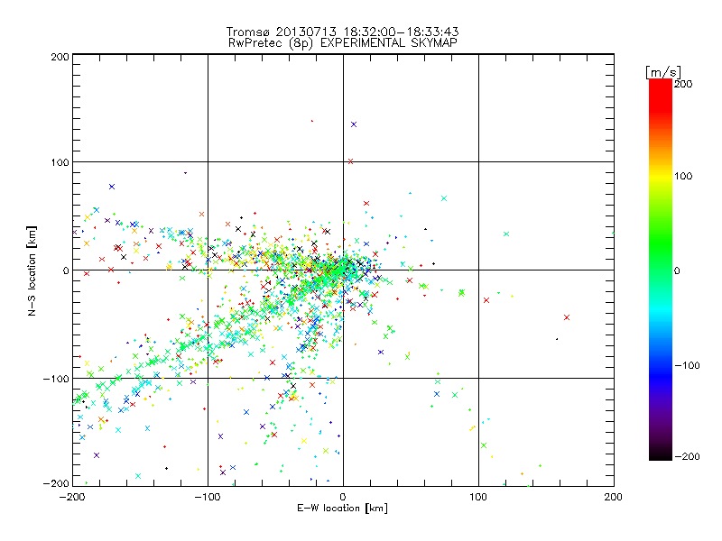Click the 'N-S location [km]' axis label

tap(32, 270)
